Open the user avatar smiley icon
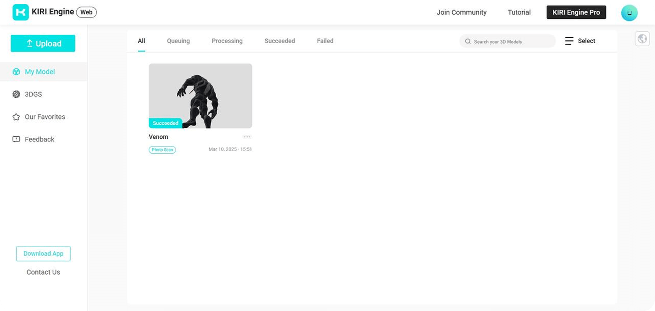The image size is (655, 311). pos(629,13)
